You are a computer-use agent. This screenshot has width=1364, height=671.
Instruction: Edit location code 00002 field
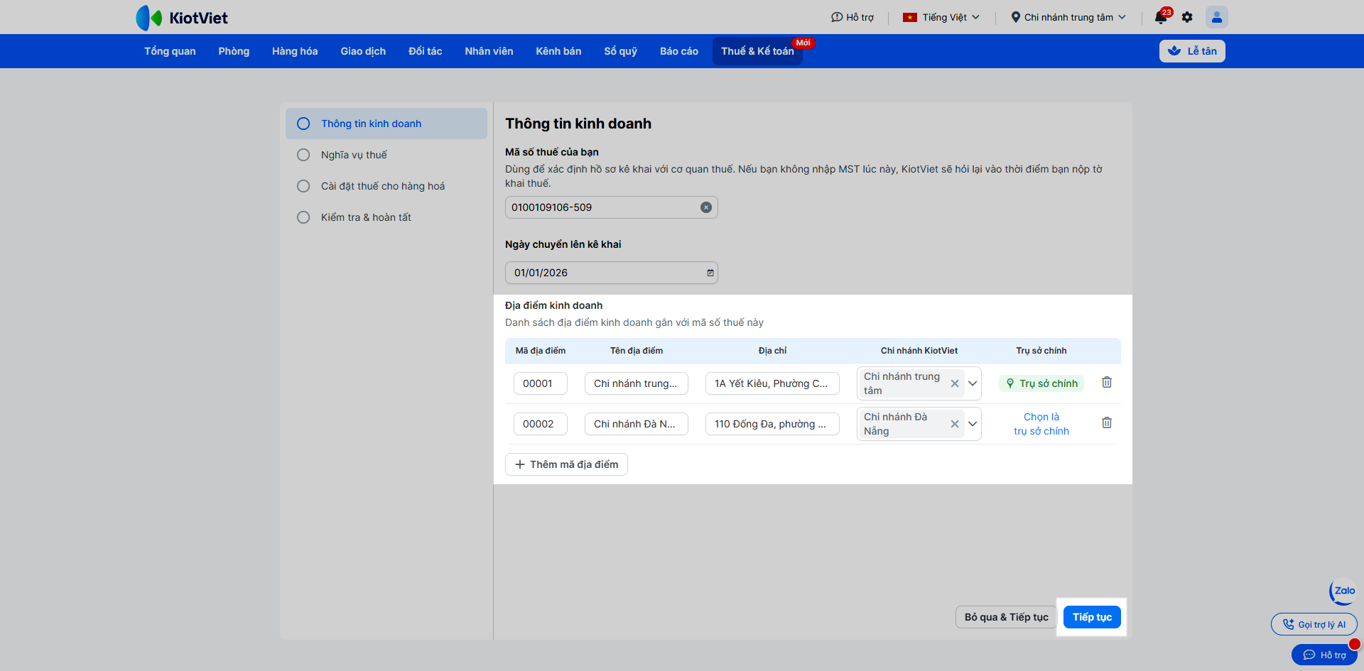pos(541,424)
